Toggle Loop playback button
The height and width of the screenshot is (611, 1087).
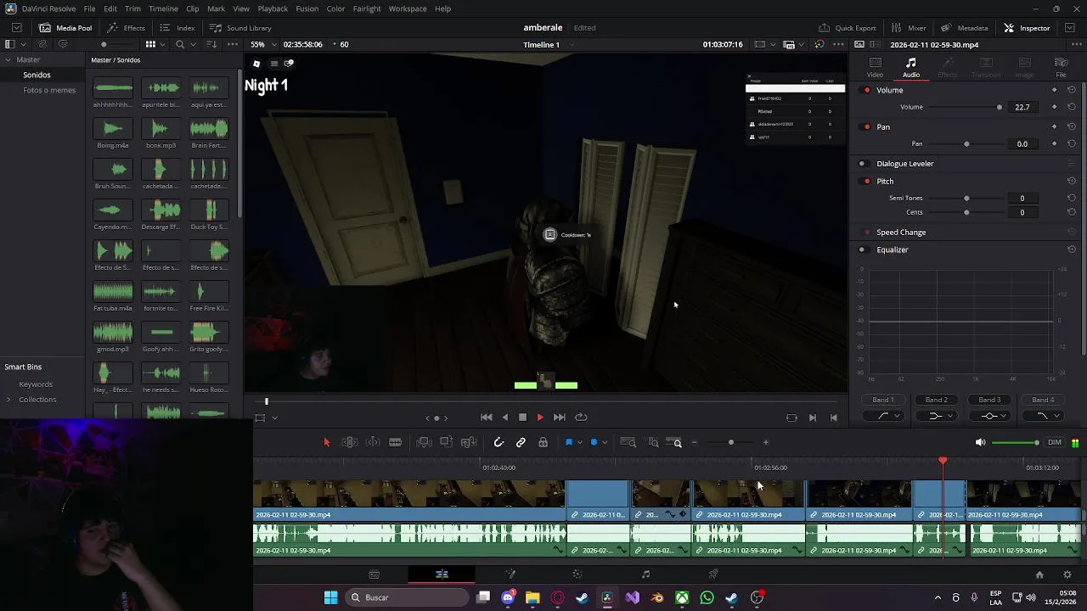581,417
